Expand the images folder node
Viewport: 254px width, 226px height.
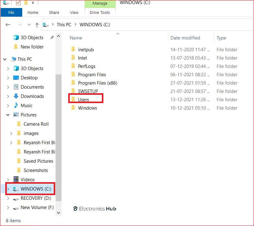[11, 133]
